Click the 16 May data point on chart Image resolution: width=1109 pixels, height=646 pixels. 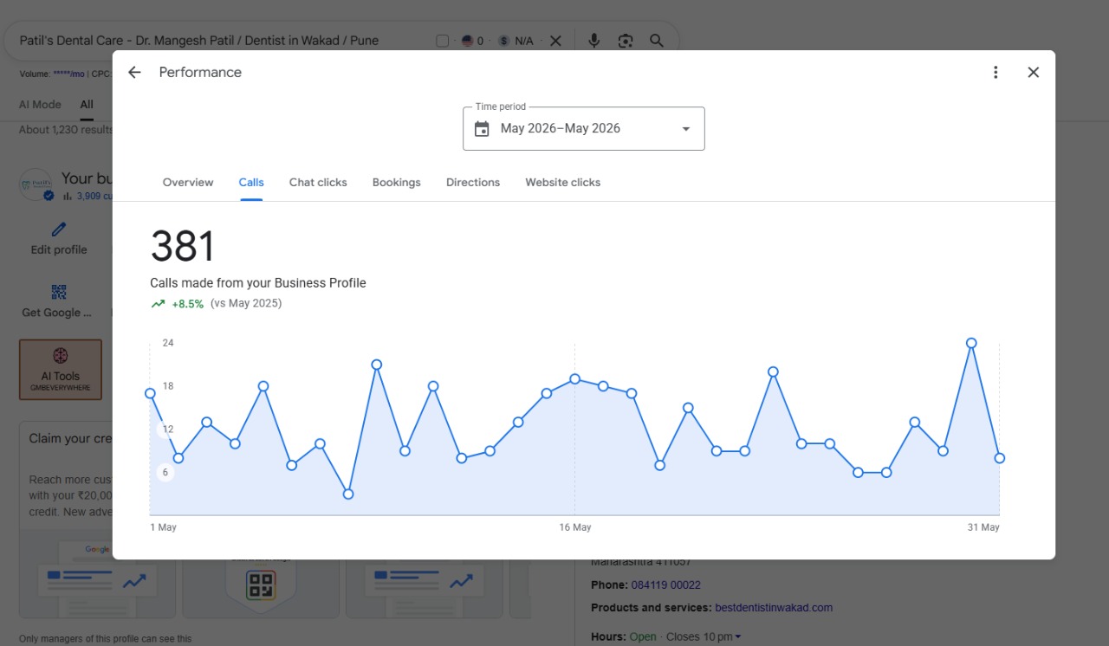tap(574, 378)
